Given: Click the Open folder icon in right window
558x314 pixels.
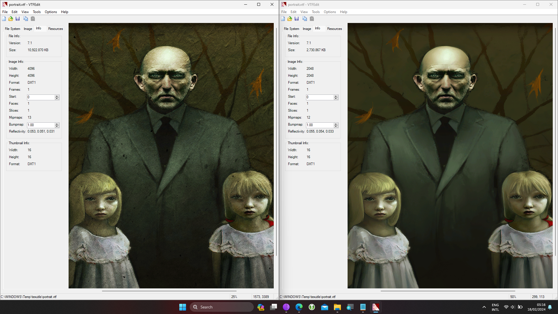Looking at the screenshot, I should click(x=290, y=19).
